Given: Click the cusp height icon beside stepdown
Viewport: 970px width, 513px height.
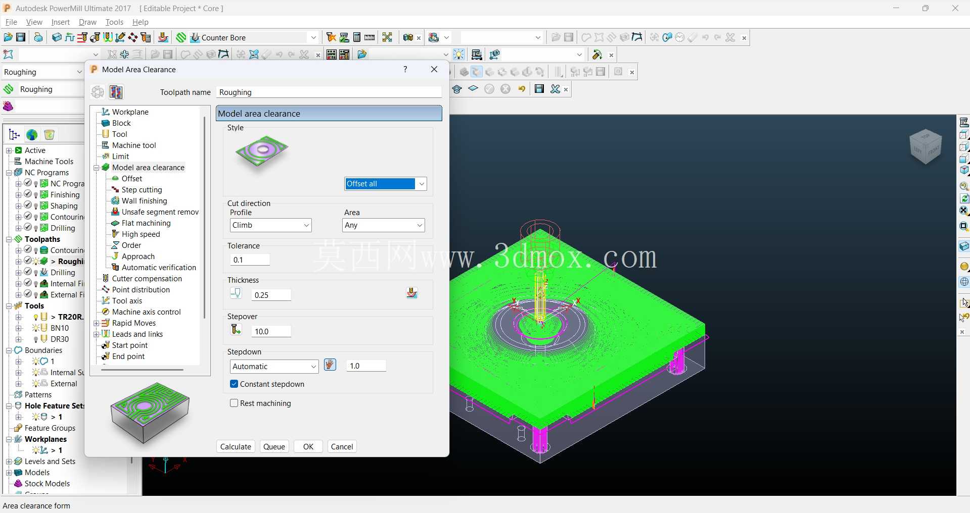Looking at the screenshot, I should click(x=330, y=365).
